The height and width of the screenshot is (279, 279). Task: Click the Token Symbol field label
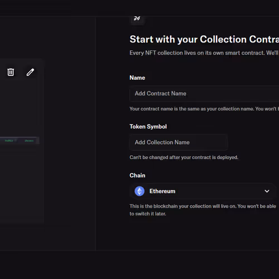click(148, 127)
